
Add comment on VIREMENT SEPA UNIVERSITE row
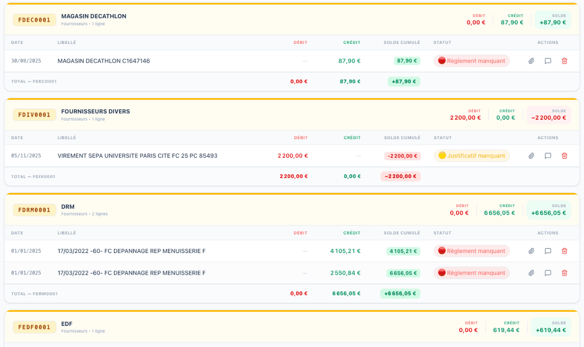click(x=548, y=156)
